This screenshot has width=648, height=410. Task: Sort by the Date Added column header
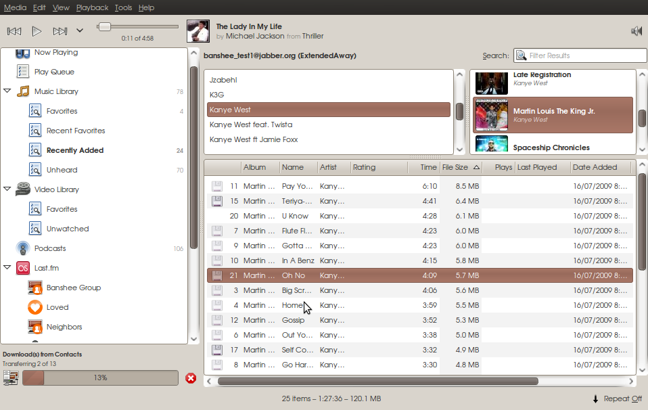[601, 167]
